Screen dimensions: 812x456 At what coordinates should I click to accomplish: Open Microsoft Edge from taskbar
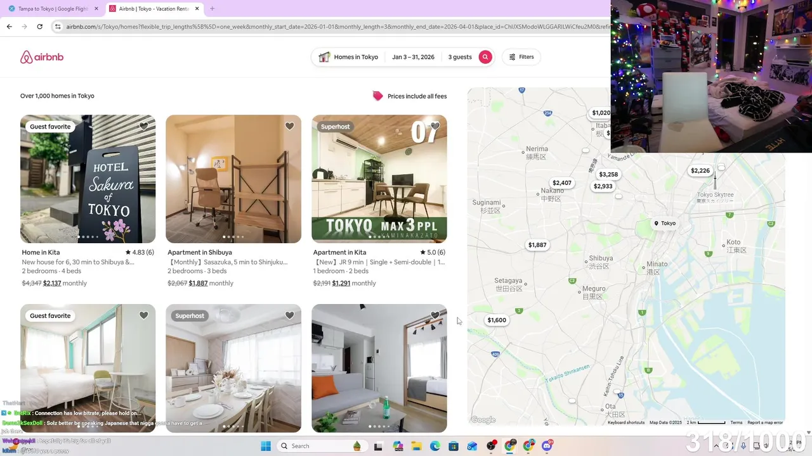click(435, 446)
